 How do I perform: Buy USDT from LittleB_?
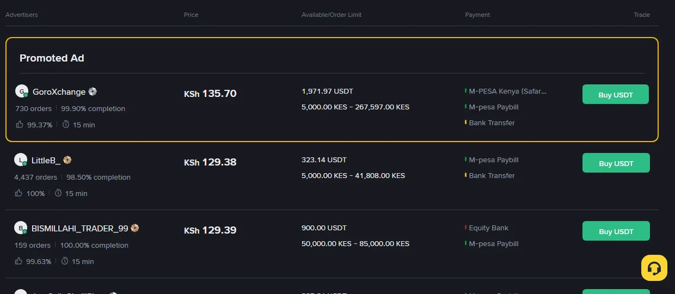(x=616, y=163)
